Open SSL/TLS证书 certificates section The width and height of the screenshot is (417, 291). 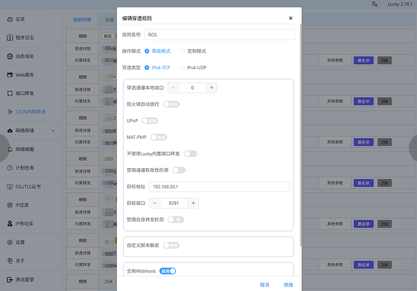coord(9,186)
